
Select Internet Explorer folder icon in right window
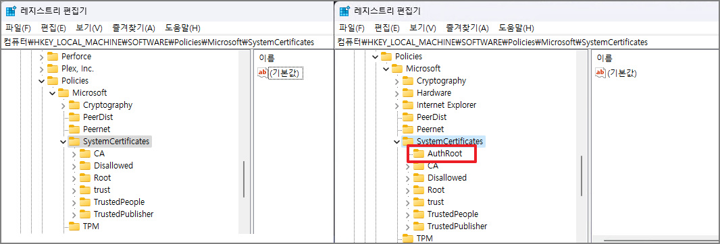pyautogui.click(x=408, y=104)
